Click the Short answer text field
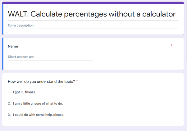This screenshot has width=187, height=131. [50, 57]
